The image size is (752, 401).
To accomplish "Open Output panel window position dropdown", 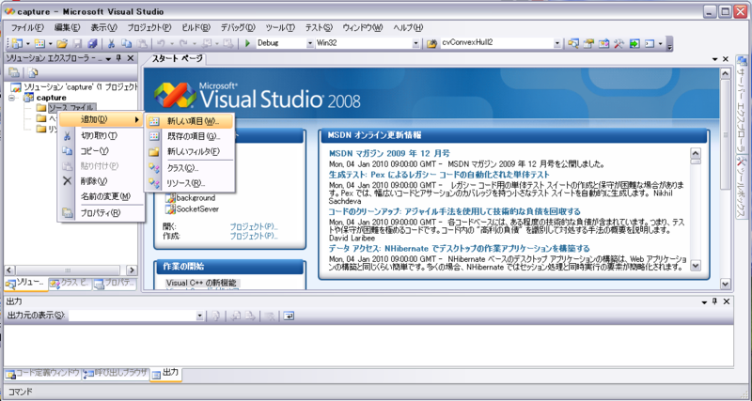I will coord(704,301).
